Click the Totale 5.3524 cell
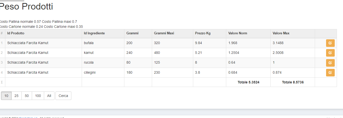Image resolution: width=343 pixels, height=118 pixels. click(x=248, y=82)
